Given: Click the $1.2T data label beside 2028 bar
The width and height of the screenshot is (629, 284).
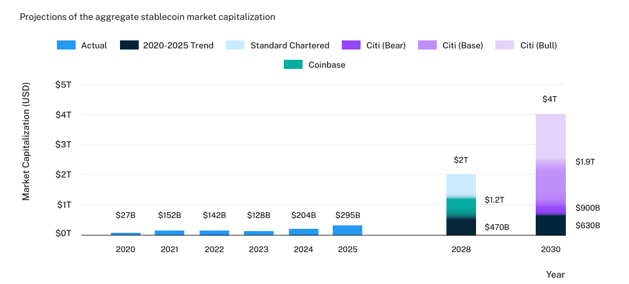Looking at the screenshot, I should coord(494,200).
